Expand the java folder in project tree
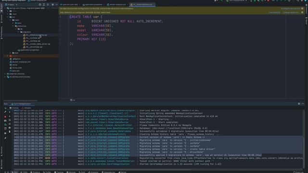308x173 pixels. tap(13, 23)
